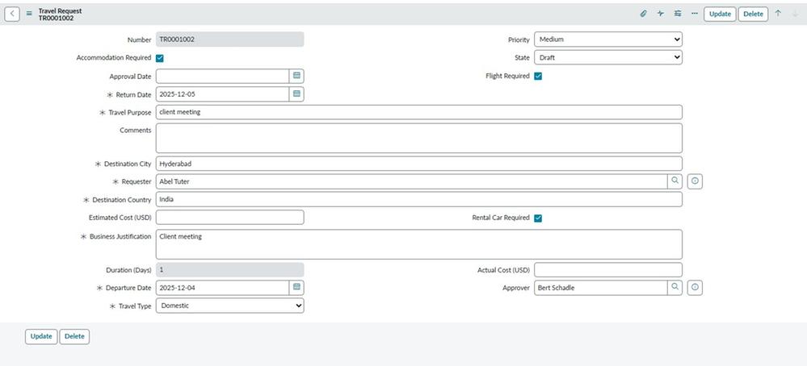Show Approver record info icon
This screenshot has height=366, width=807.
pos(694,288)
